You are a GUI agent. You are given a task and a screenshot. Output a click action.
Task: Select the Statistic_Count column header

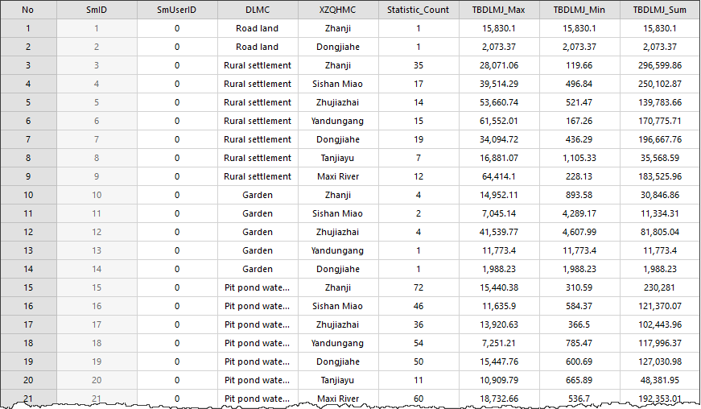point(418,10)
